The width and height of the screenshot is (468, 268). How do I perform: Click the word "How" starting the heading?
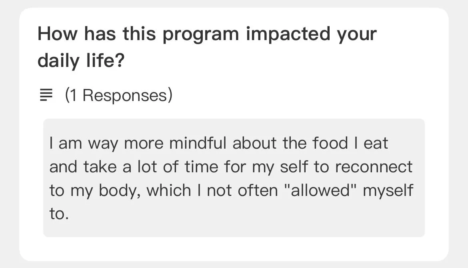point(57,34)
